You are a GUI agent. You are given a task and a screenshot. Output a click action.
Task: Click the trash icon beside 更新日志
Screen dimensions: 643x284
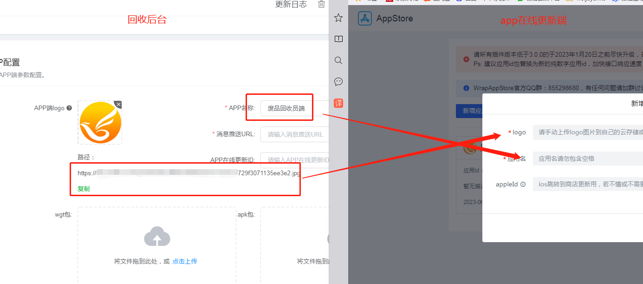tap(321, 4)
